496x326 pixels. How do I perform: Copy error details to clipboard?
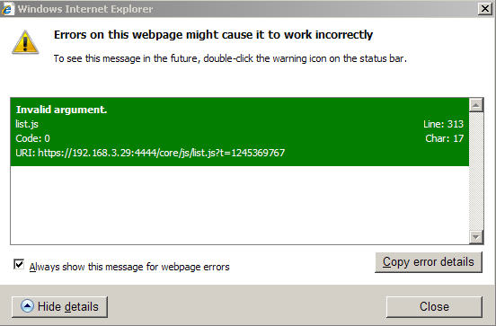pyautogui.click(x=429, y=262)
